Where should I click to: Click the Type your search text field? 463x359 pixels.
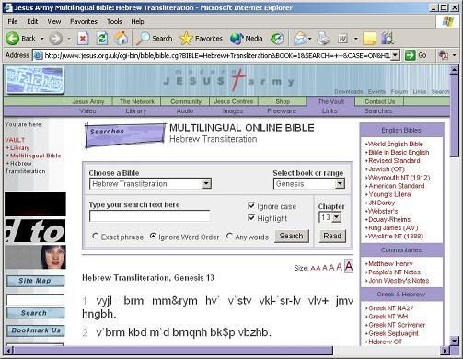tap(149, 216)
